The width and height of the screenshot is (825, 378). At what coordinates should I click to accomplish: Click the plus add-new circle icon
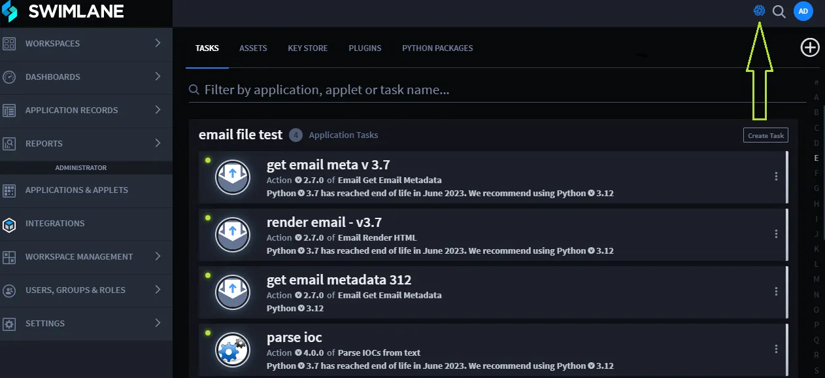pyautogui.click(x=810, y=47)
